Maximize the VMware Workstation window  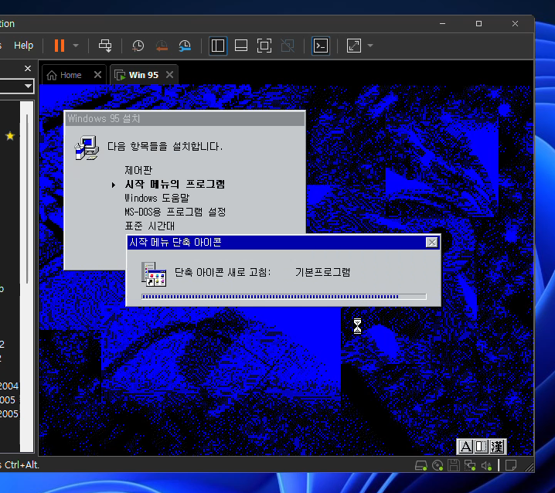click(478, 24)
